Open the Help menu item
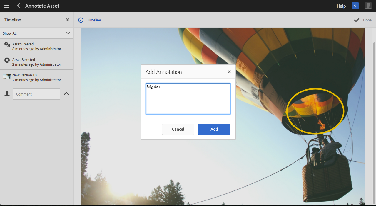Viewport: 376px width, 206px height. (341, 6)
